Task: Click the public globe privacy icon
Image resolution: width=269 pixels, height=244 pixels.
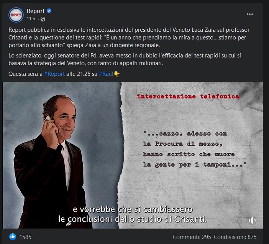Action: [43, 19]
